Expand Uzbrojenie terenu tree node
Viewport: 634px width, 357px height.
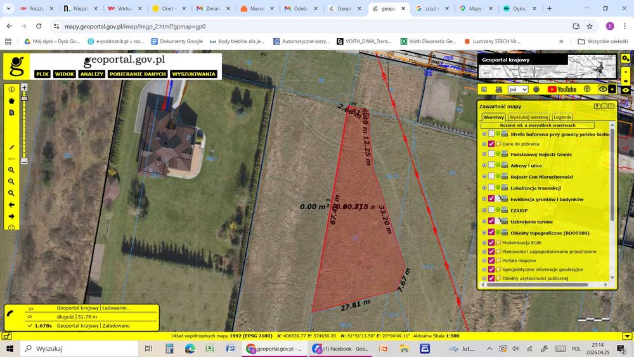tap(484, 221)
